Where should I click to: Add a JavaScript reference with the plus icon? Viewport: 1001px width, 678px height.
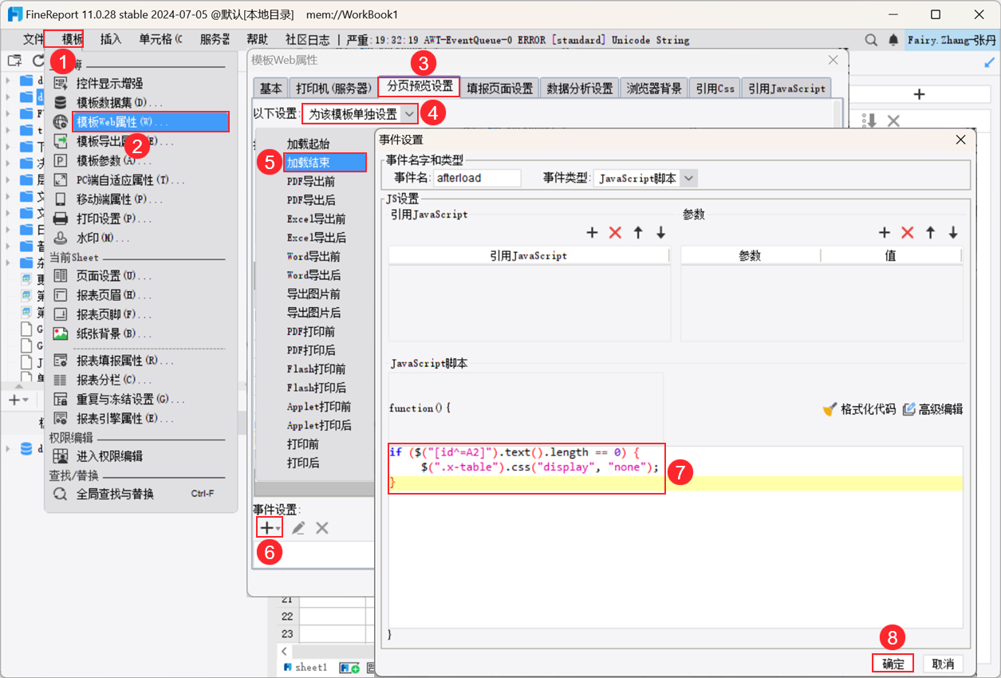592,232
